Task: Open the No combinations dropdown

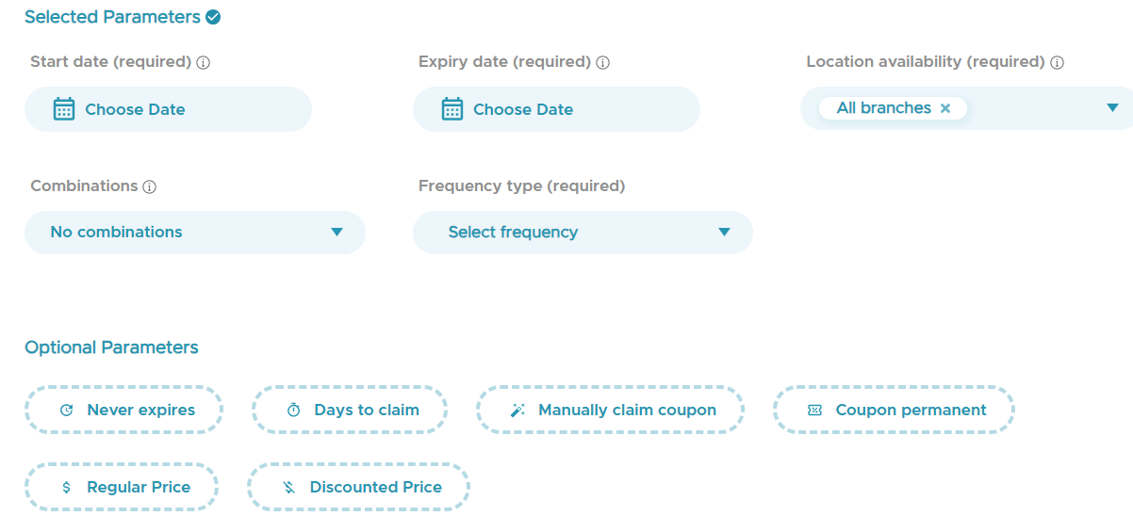Action: (194, 233)
